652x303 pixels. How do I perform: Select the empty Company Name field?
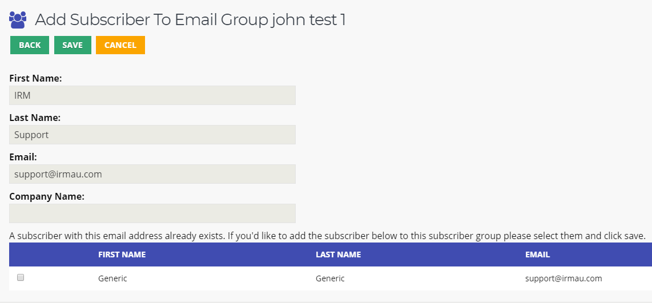[x=152, y=213]
